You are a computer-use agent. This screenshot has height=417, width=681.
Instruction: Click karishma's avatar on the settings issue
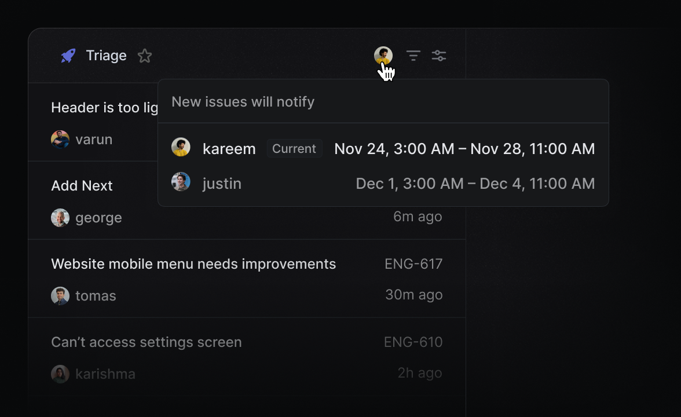(60, 374)
